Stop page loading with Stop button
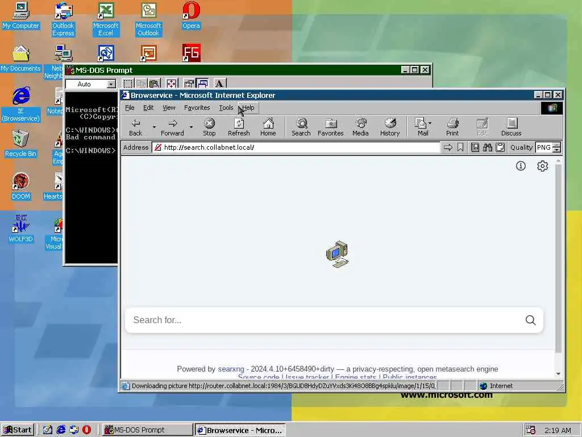 click(209, 127)
